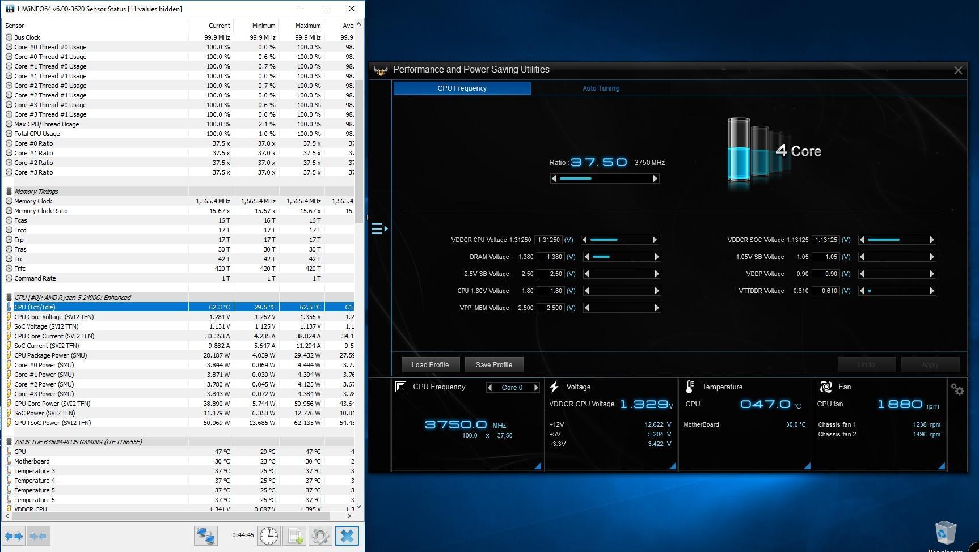Click Bus Clock sensor row icon
979x552 pixels.
pyautogui.click(x=9, y=37)
